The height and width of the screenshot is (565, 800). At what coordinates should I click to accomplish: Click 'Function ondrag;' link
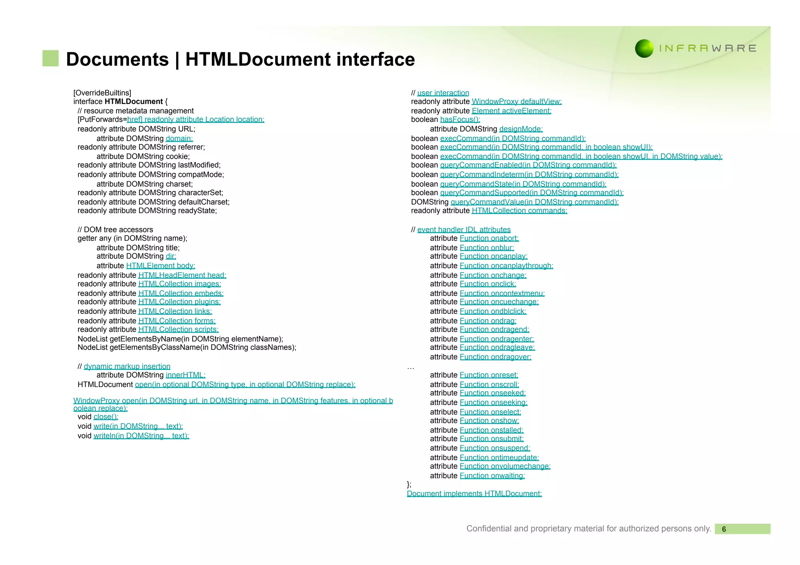pos(488,321)
